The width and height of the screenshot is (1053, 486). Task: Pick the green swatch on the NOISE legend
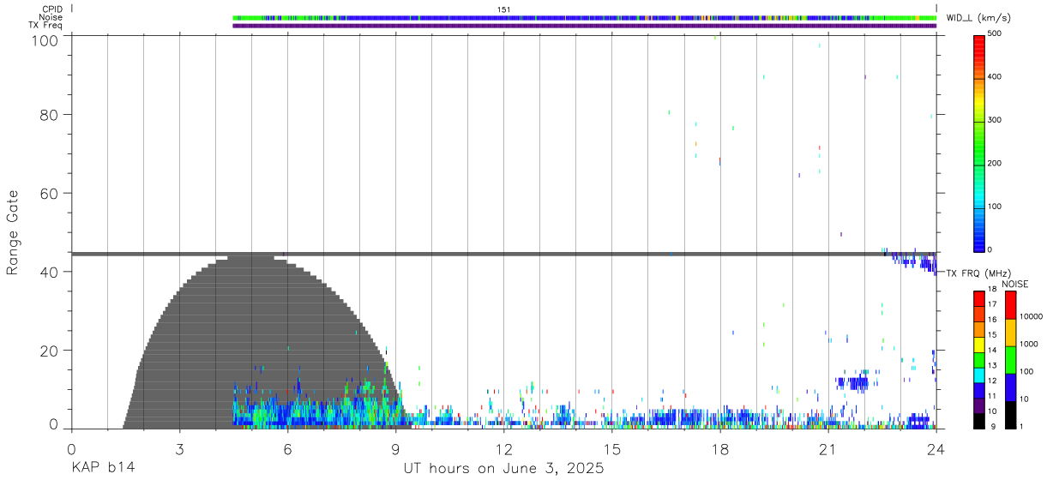tap(1010, 359)
